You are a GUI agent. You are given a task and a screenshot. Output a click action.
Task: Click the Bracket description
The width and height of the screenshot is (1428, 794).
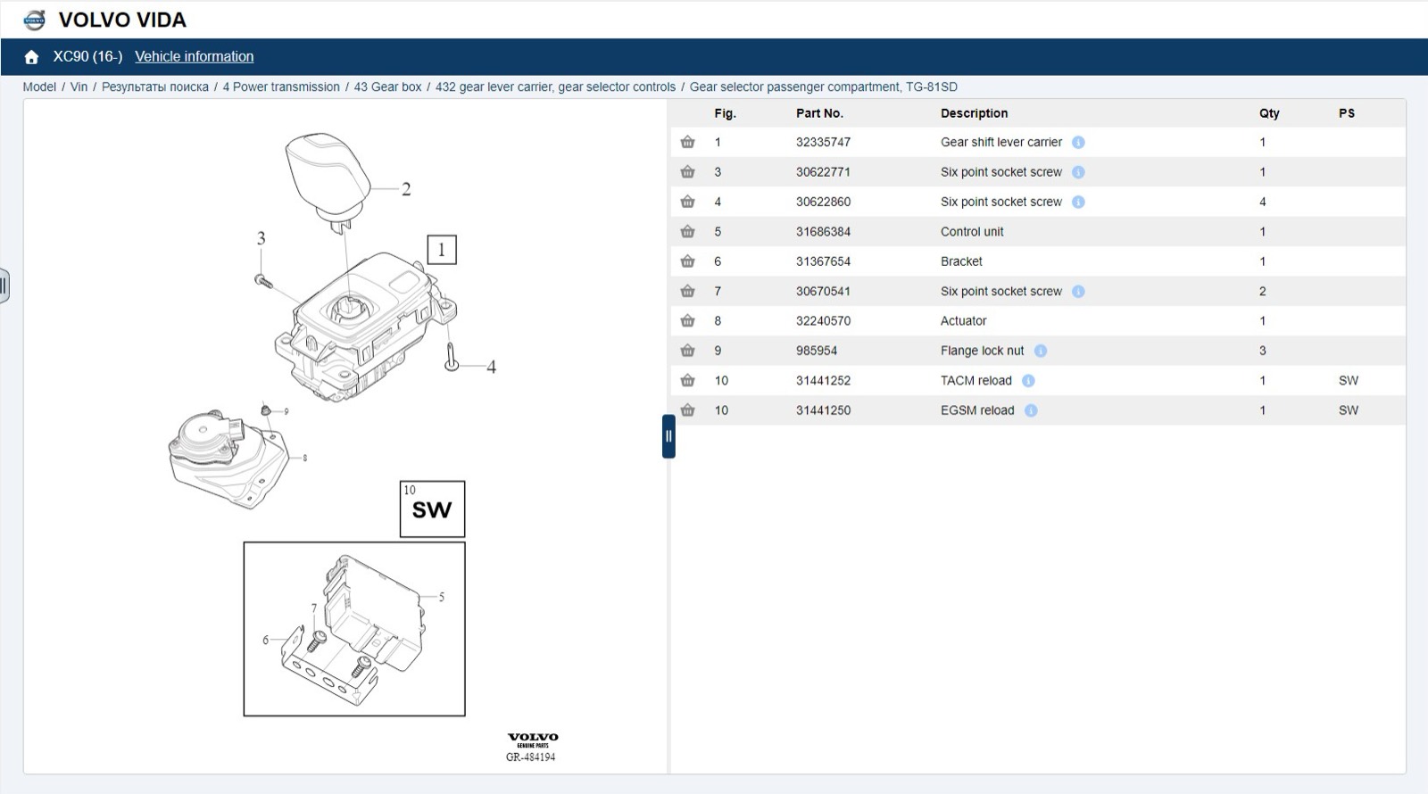961,261
